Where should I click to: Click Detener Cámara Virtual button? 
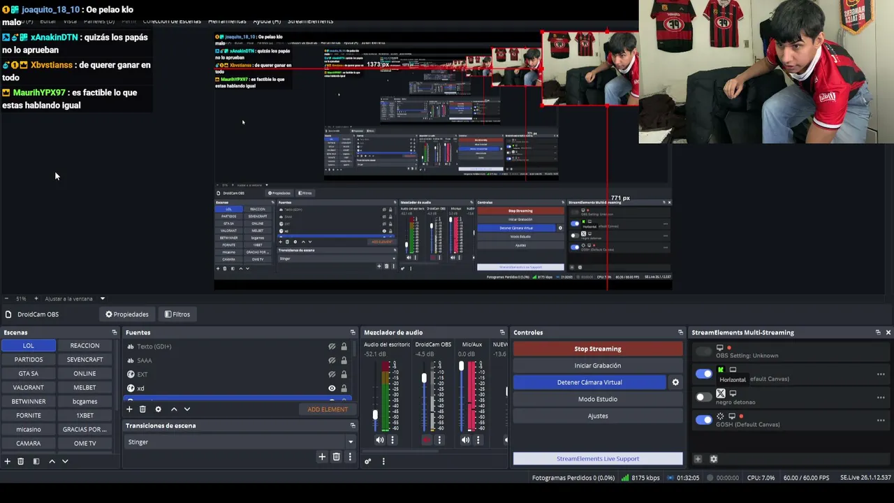point(589,382)
